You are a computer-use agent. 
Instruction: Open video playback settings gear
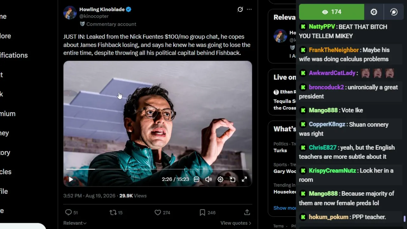click(x=220, y=179)
